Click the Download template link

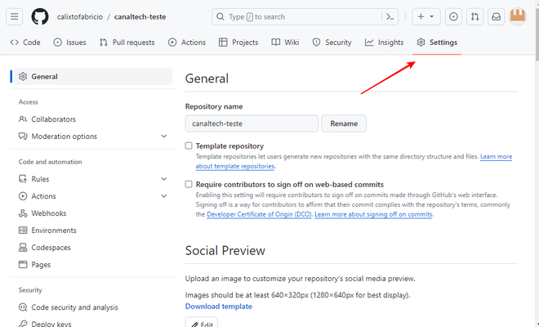[218, 307]
